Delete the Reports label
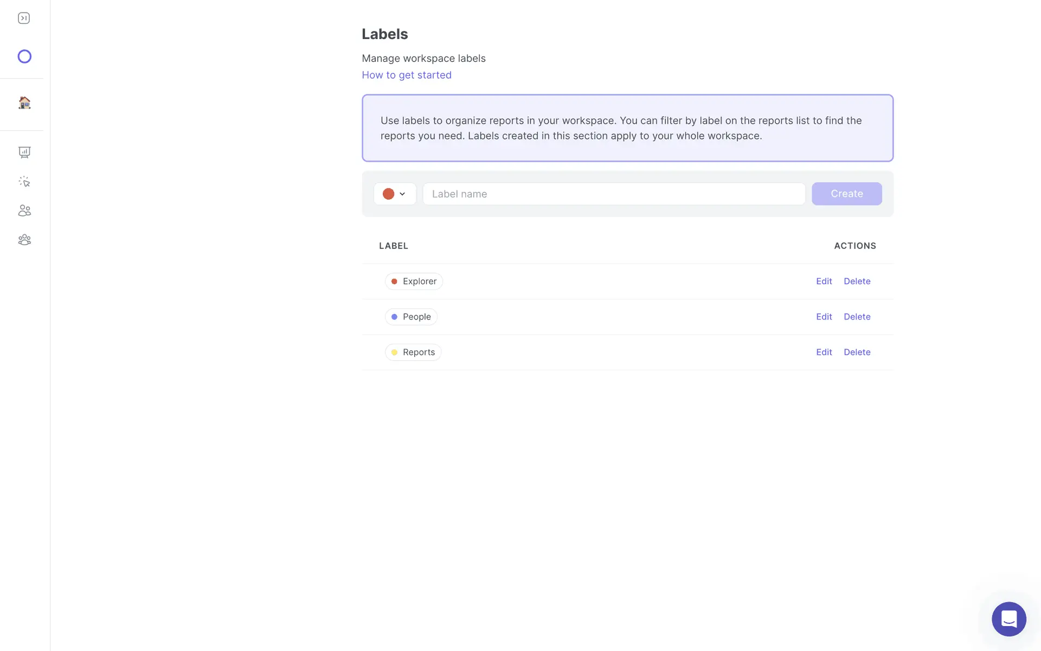 point(857,352)
